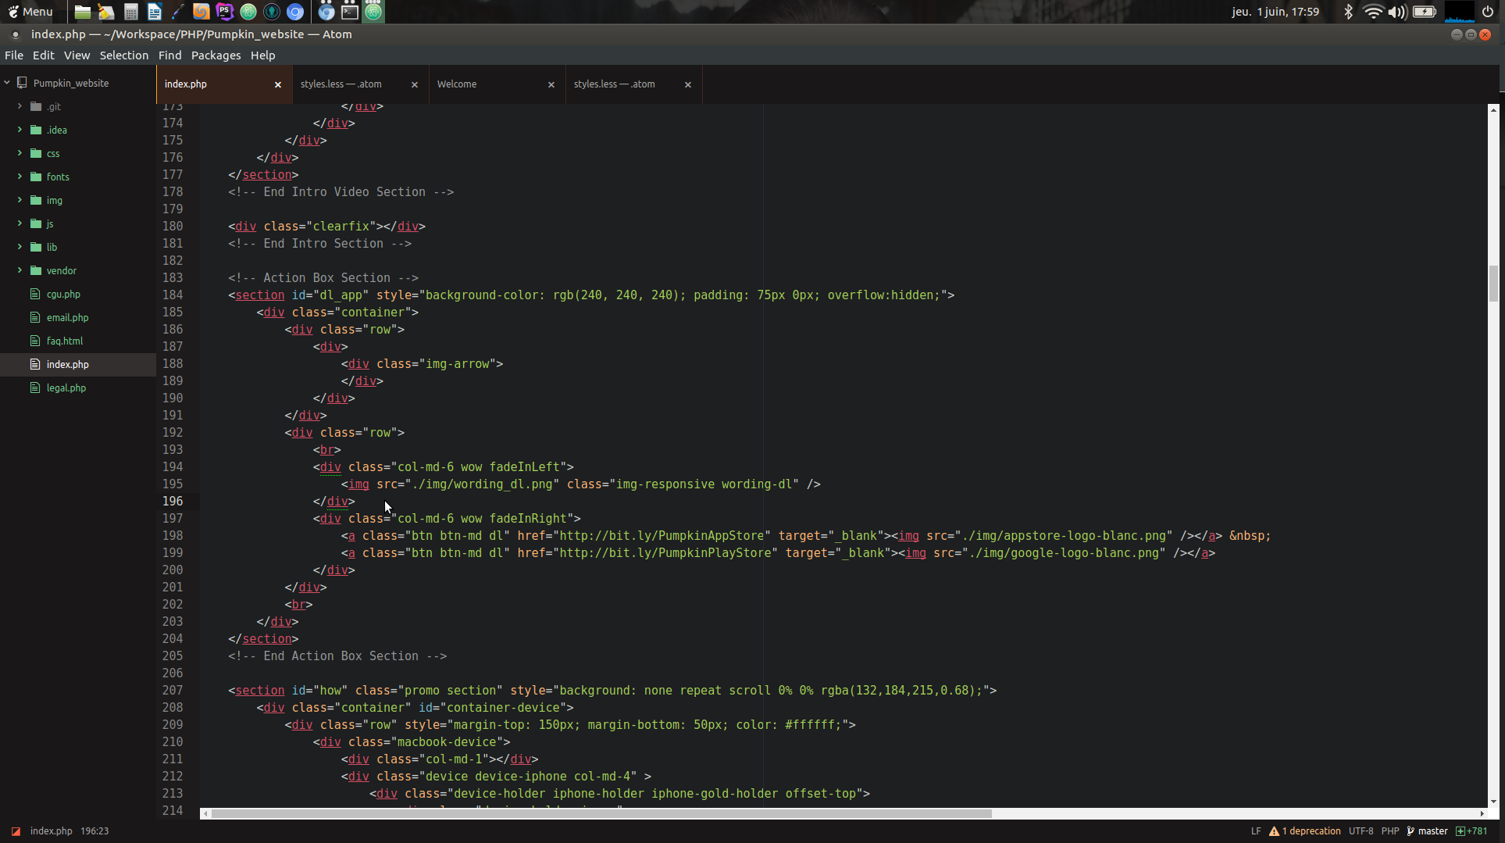
Task: Open the Menu button in top panel
Action: (30, 12)
